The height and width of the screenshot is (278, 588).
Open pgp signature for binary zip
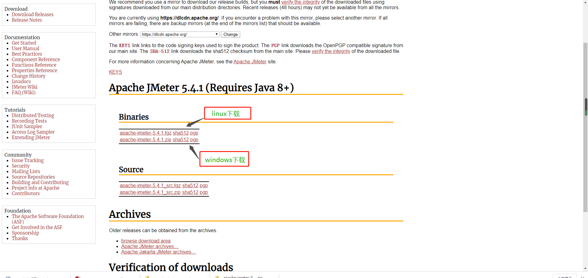click(x=194, y=139)
